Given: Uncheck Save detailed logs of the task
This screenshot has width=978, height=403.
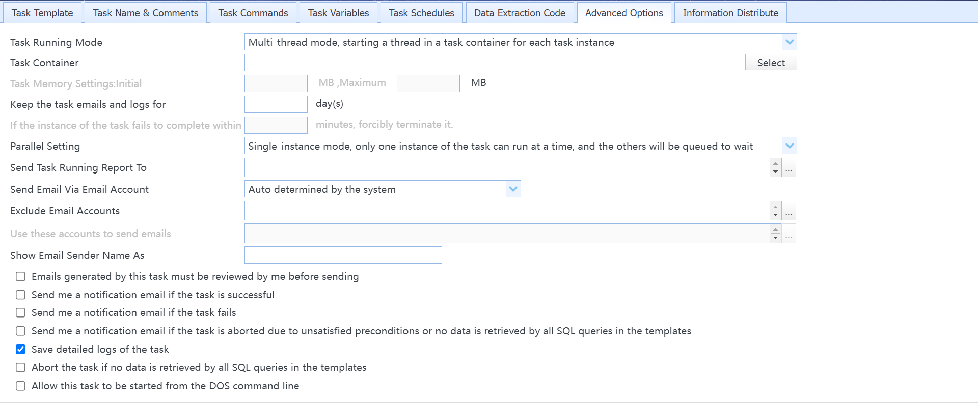Looking at the screenshot, I should [20, 349].
